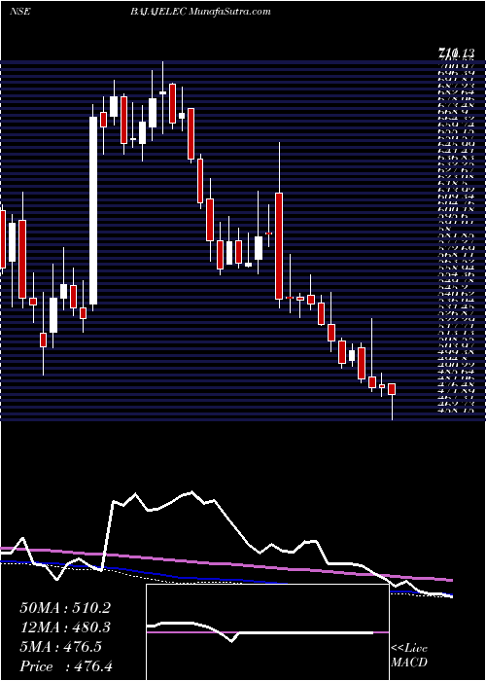Open the MACD inset chart box
Image resolution: width=486 pixels, height=681 pixels.
coord(267,632)
